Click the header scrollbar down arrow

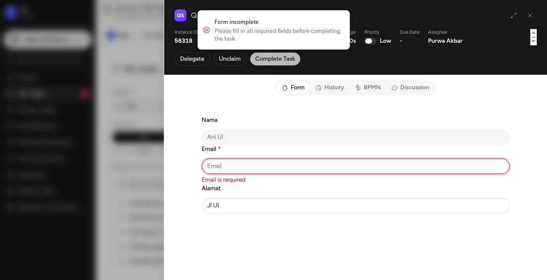pyautogui.click(x=533, y=42)
